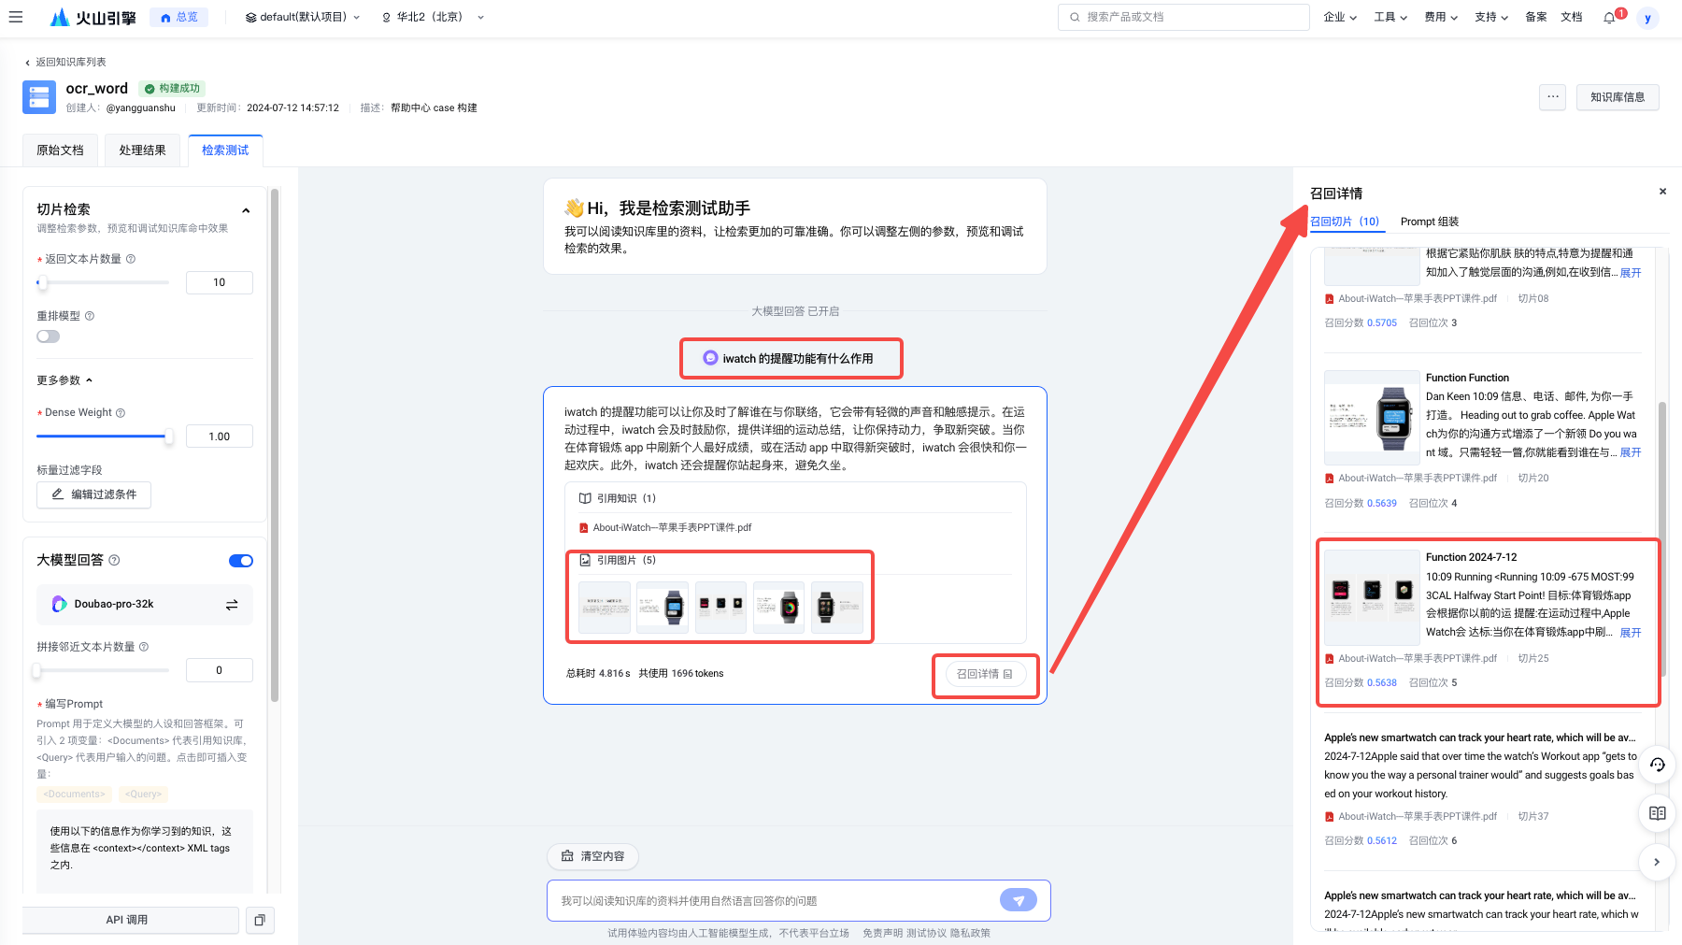This screenshot has height=945, width=1682.
Task: Click 编辑过滤条件 button
Action: (93, 494)
